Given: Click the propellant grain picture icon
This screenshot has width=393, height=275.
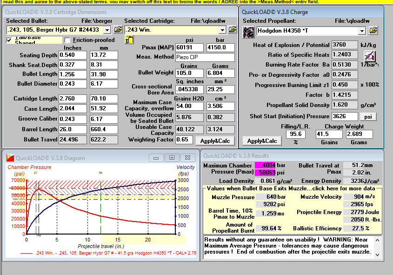Looking at the screenshot, I should tap(248, 32).
